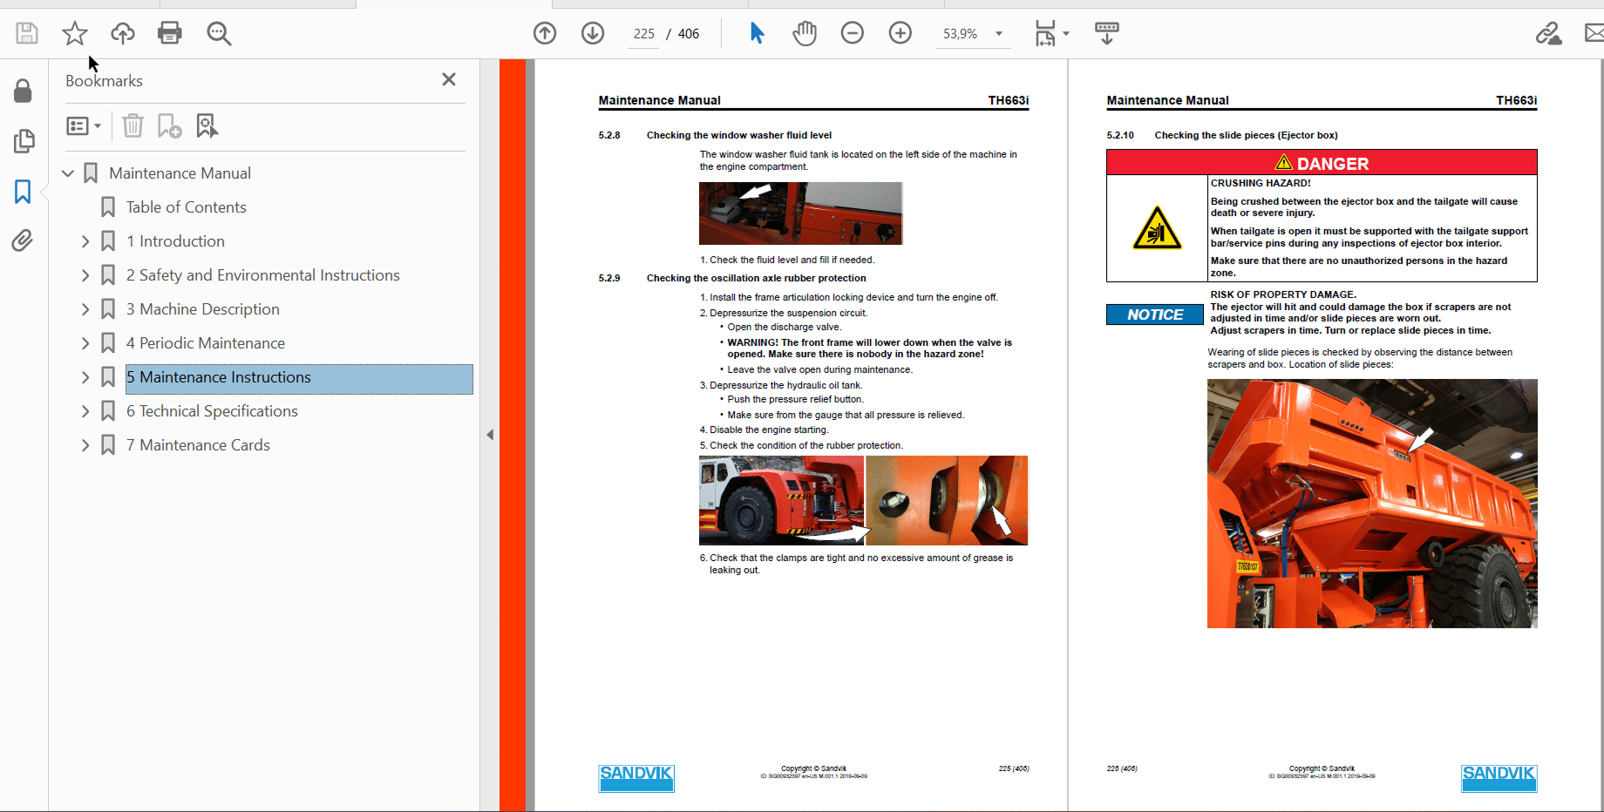1604x812 pixels.
Task: Open the page thumbnails panel
Action: click(x=24, y=141)
